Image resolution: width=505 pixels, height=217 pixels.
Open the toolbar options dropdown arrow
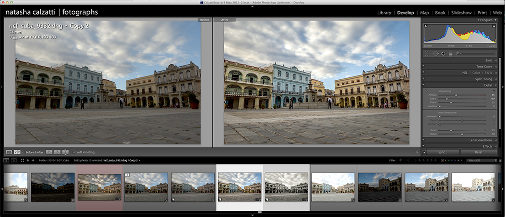coord(417,152)
